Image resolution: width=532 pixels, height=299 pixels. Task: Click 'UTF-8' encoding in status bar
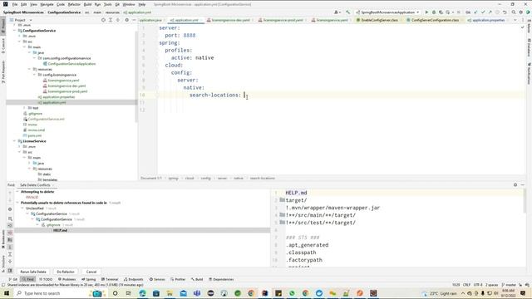(x=478, y=285)
